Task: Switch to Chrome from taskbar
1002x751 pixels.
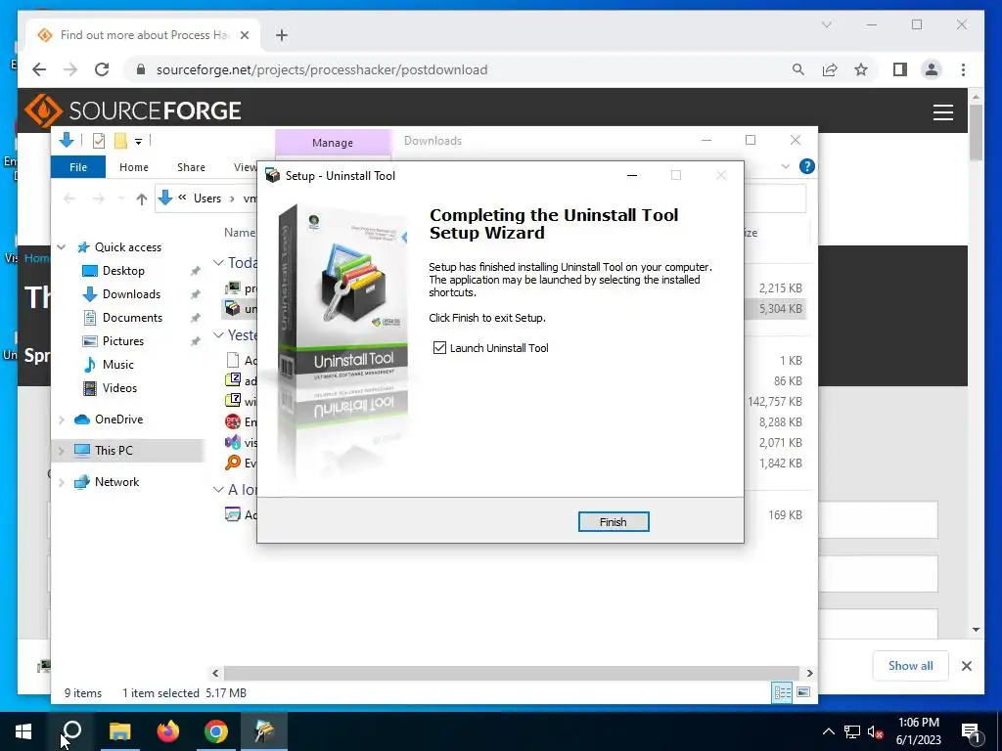Action: click(x=216, y=731)
